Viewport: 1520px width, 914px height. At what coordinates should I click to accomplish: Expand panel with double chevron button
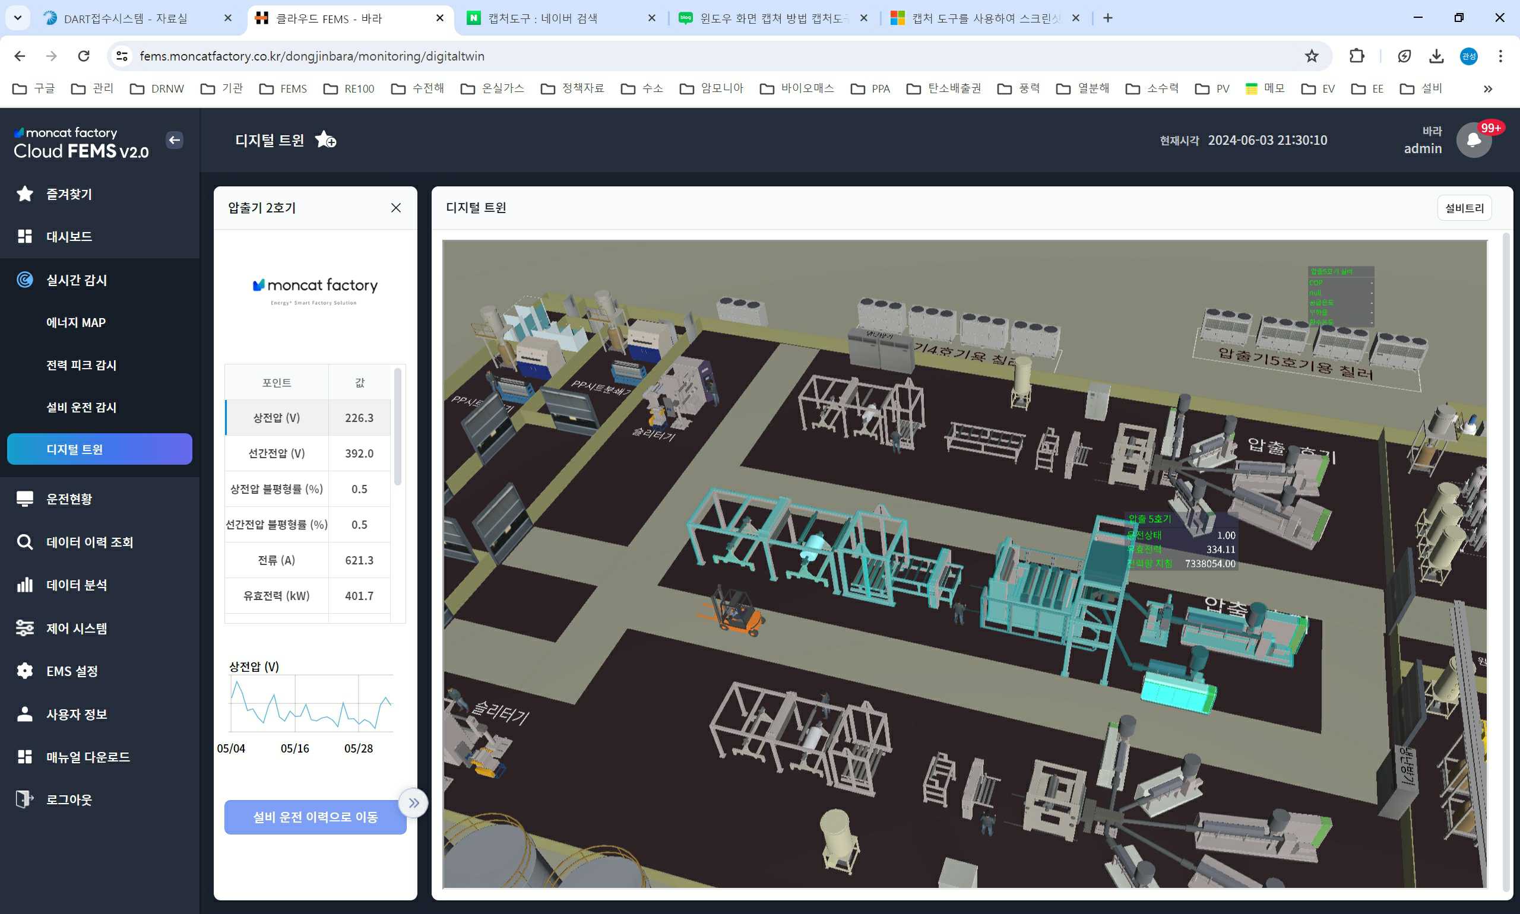click(x=413, y=802)
